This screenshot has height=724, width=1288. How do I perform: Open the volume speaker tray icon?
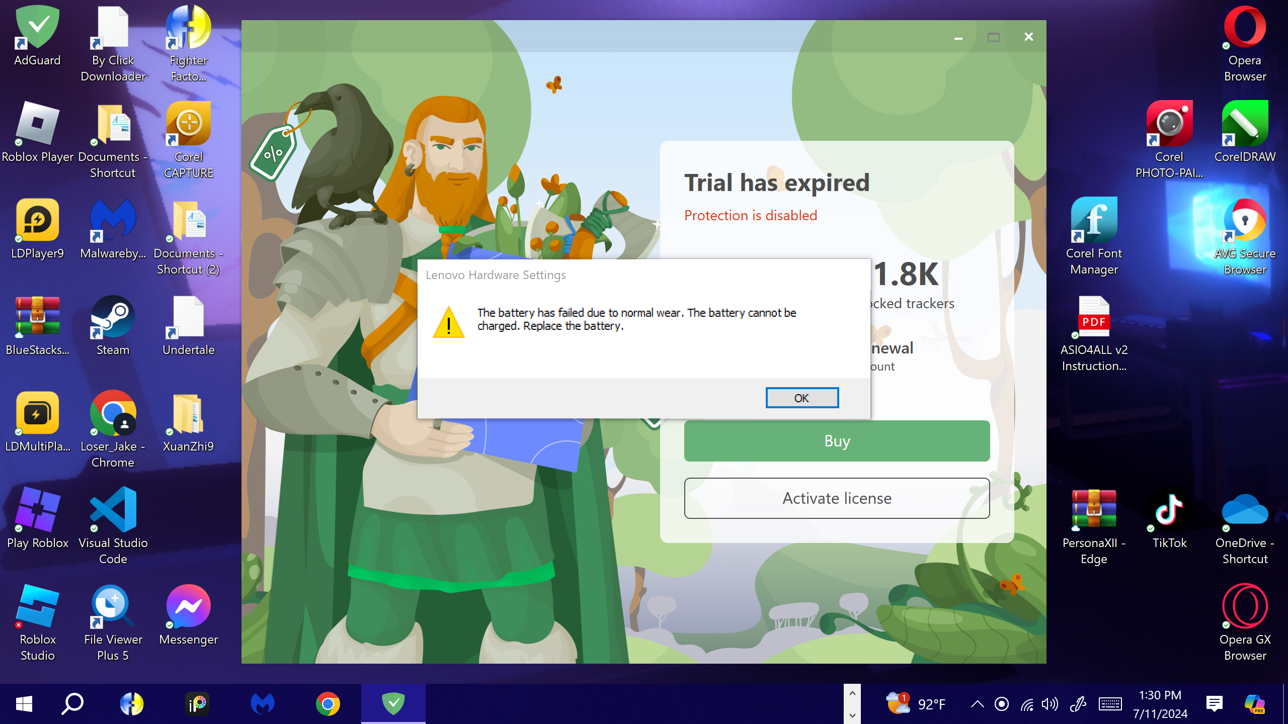point(1050,704)
